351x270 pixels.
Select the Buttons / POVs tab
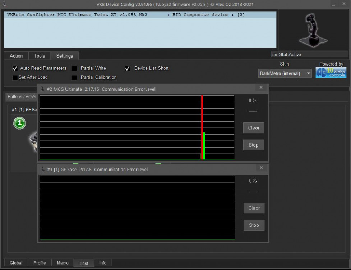(x=22, y=96)
